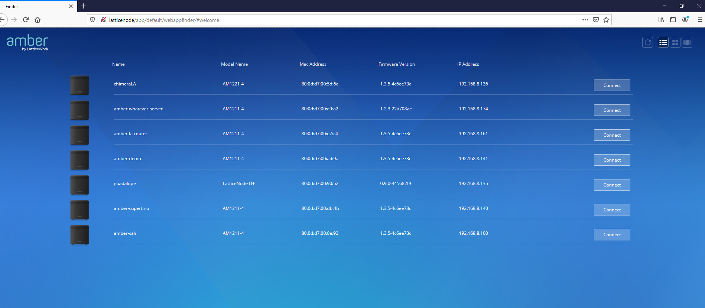The height and width of the screenshot is (308, 705).
Task: Select the guadalupe name text
Action: 125,184
